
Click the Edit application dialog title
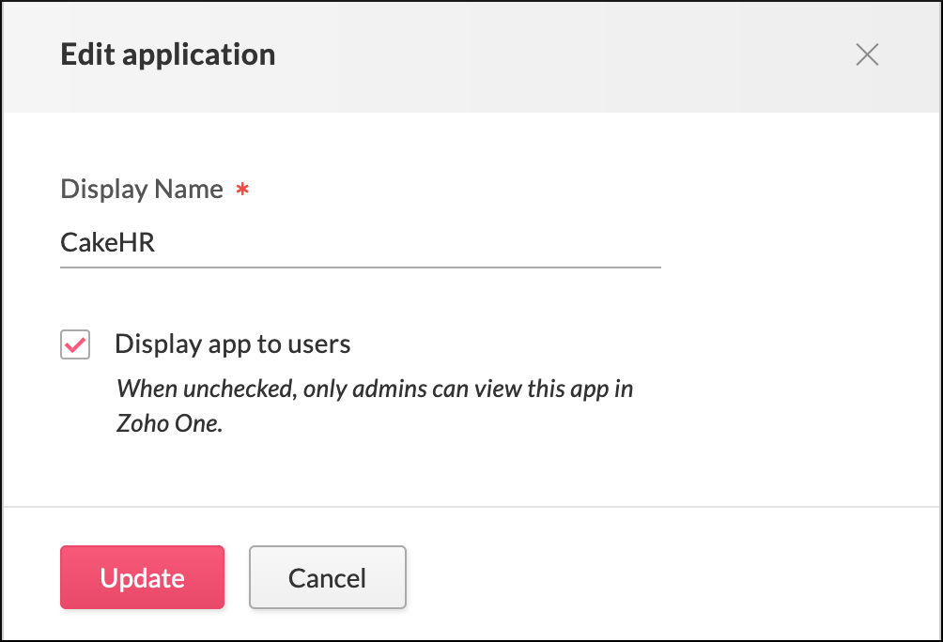coord(168,54)
